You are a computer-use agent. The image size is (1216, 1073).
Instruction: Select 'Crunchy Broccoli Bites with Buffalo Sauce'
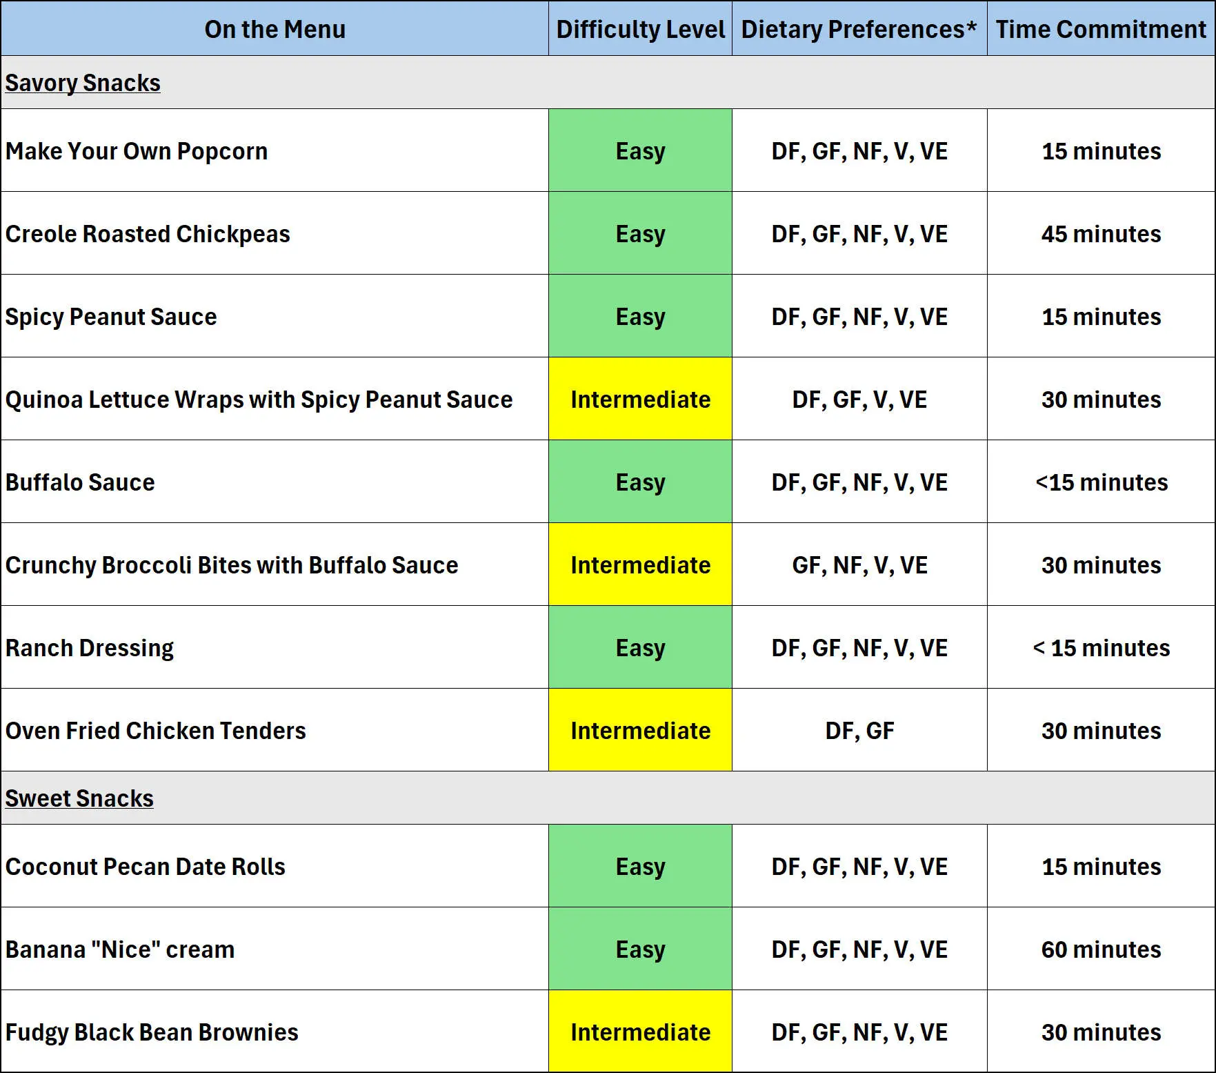275,564
